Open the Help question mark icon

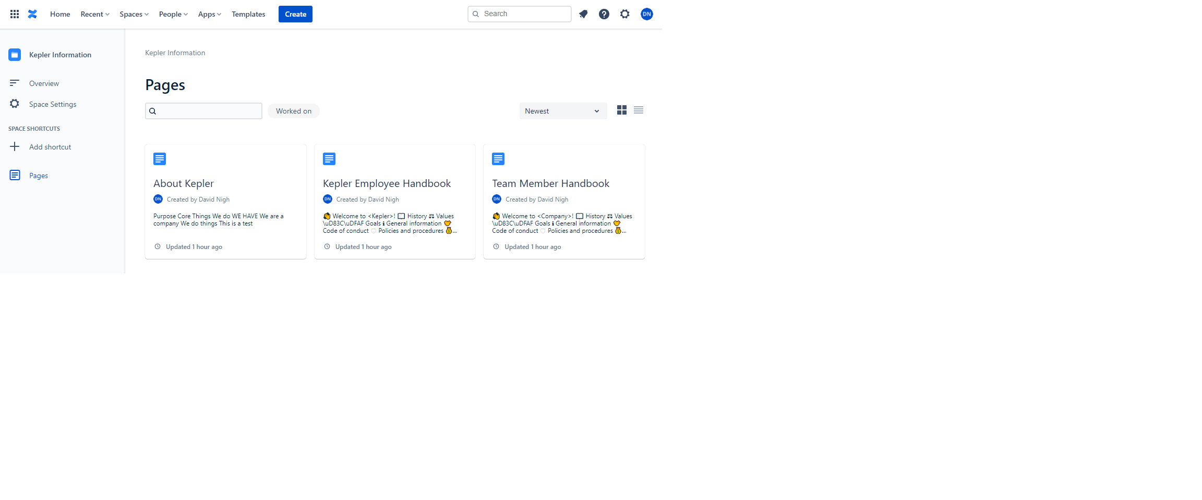coord(604,14)
